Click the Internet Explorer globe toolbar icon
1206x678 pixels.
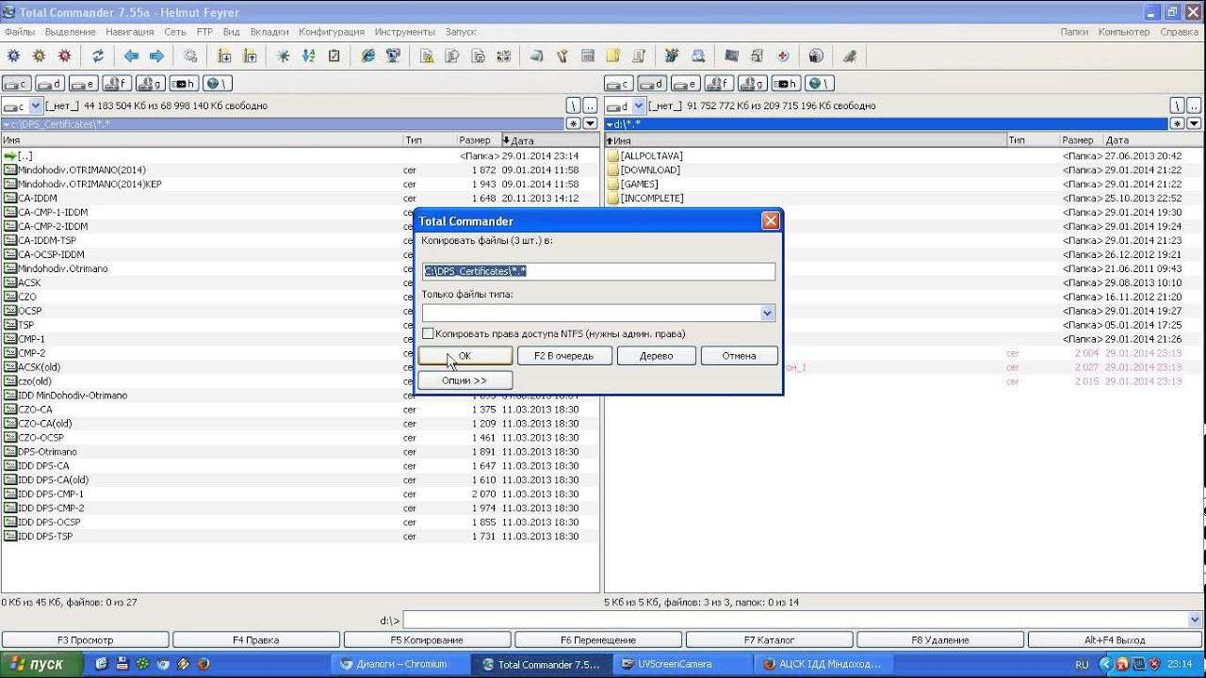[x=368, y=56]
